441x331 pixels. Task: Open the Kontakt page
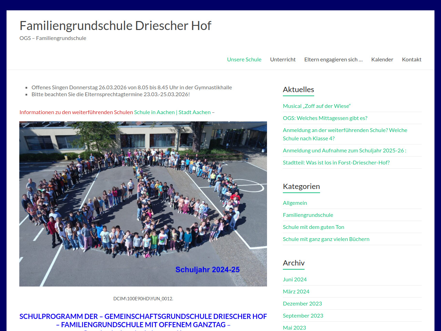click(411, 59)
